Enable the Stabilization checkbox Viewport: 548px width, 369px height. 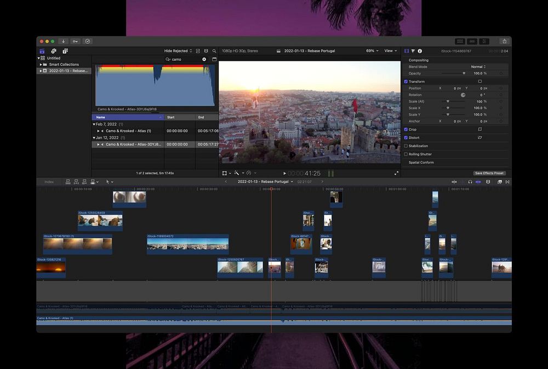click(406, 146)
